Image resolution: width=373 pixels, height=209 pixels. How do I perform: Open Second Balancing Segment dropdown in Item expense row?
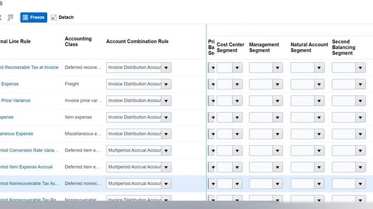tap(360, 117)
